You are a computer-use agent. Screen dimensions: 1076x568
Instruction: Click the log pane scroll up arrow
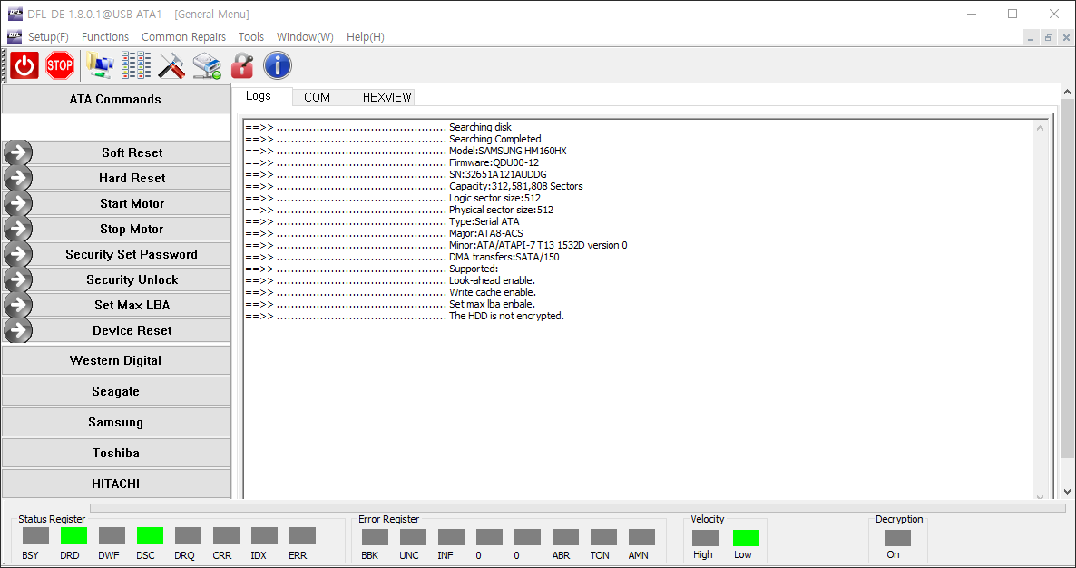pos(1041,128)
